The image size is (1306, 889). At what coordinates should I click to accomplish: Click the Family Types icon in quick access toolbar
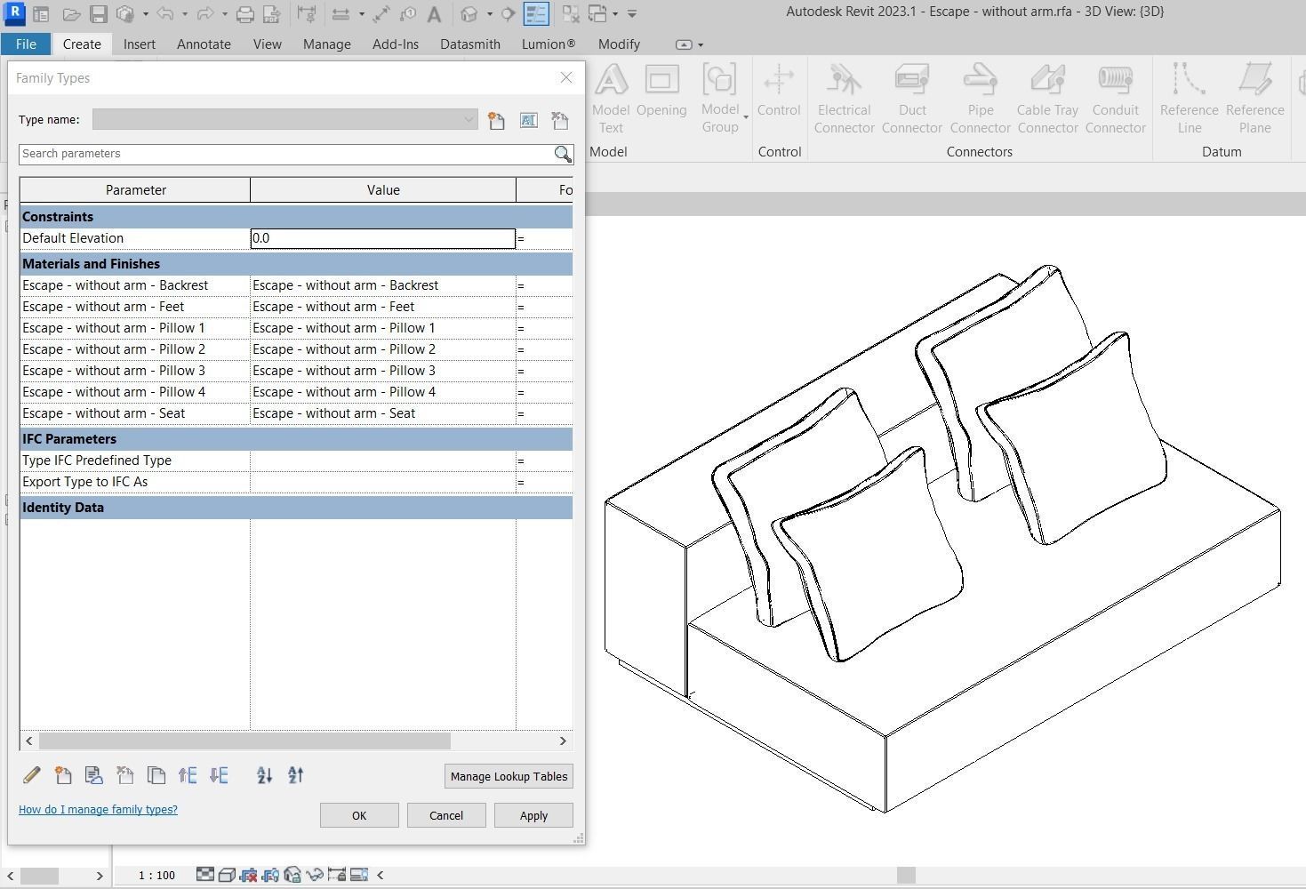pyautogui.click(x=536, y=14)
